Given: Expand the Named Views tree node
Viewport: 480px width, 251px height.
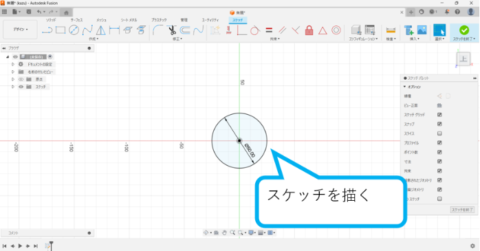Looking at the screenshot, I should tap(13, 72).
